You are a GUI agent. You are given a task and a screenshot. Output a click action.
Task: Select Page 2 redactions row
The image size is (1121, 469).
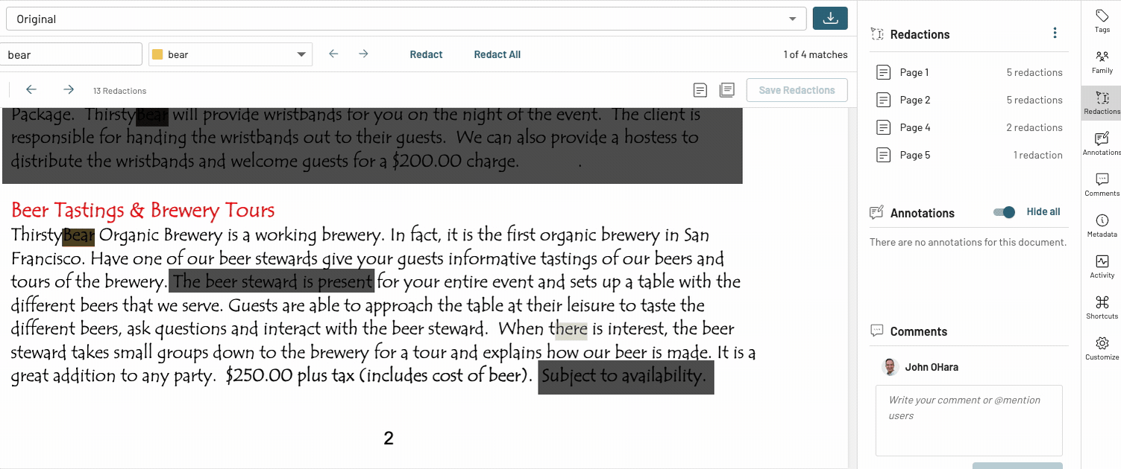(970, 100)
